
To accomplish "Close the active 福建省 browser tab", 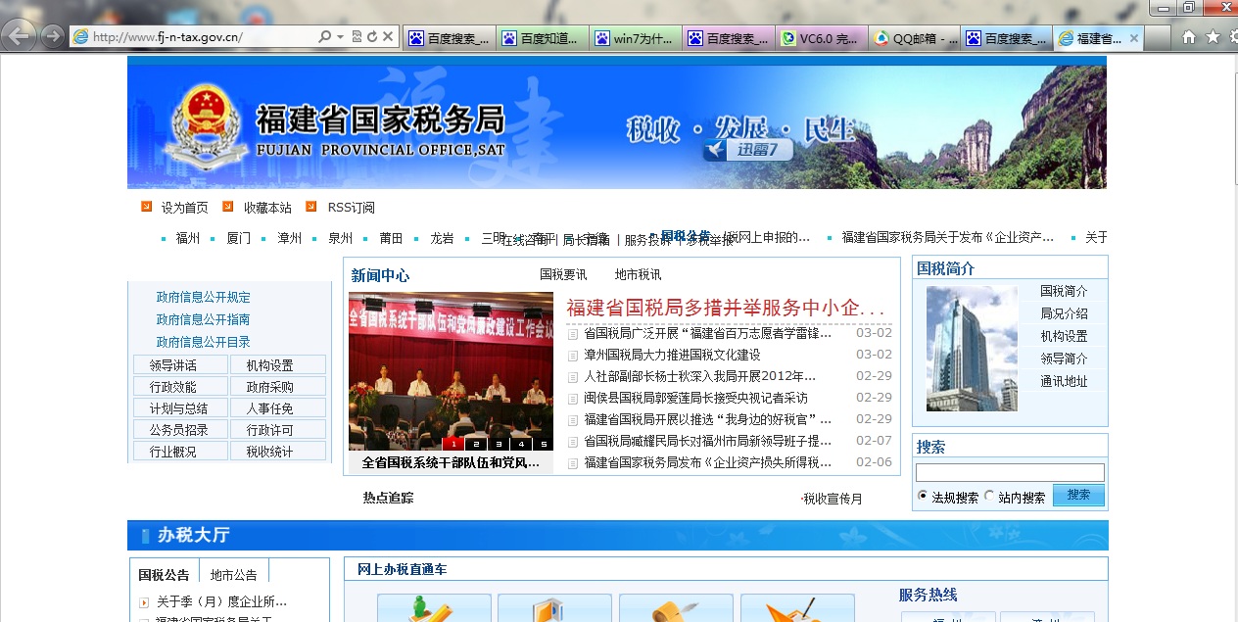I will [x=1134, y=38].
